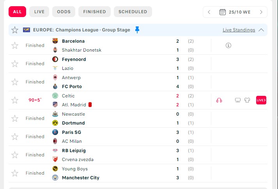278x189 pixels.
Task: Click the Barcelona club crest
Action: pyautogui.click(x=55, y=41)
